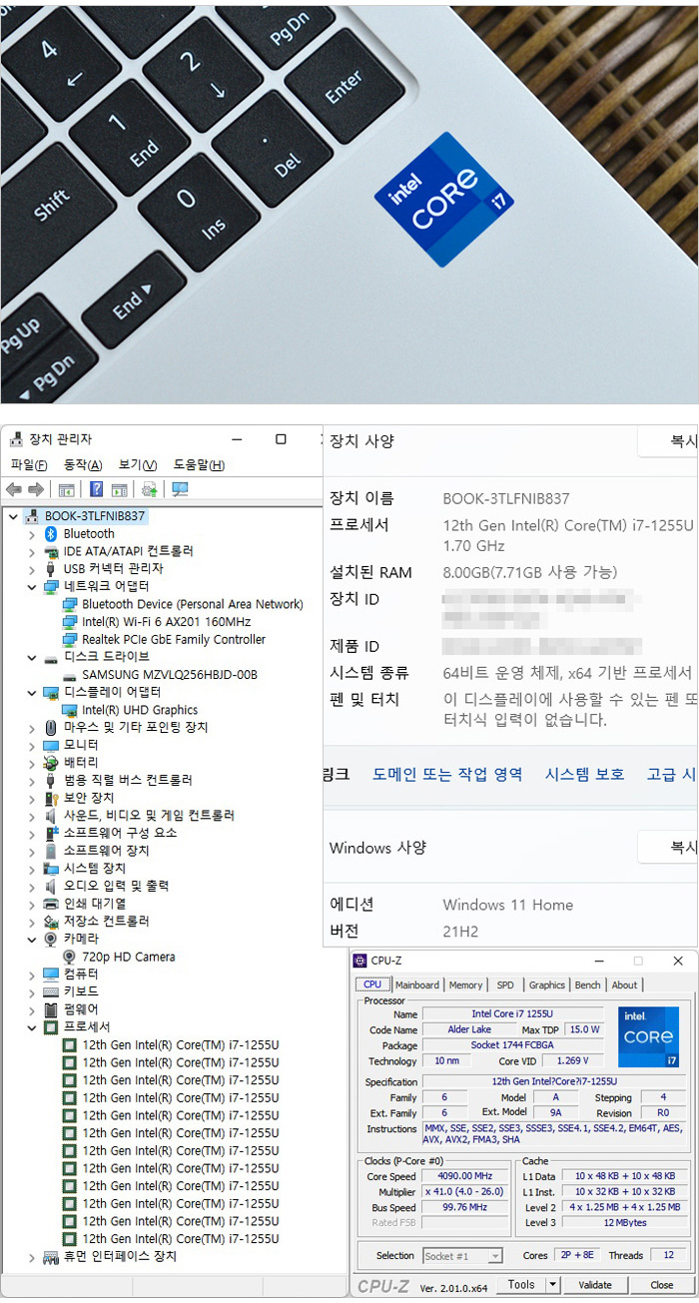Collapse the 네트워크 어댑터 category

(x=31, y=586)
